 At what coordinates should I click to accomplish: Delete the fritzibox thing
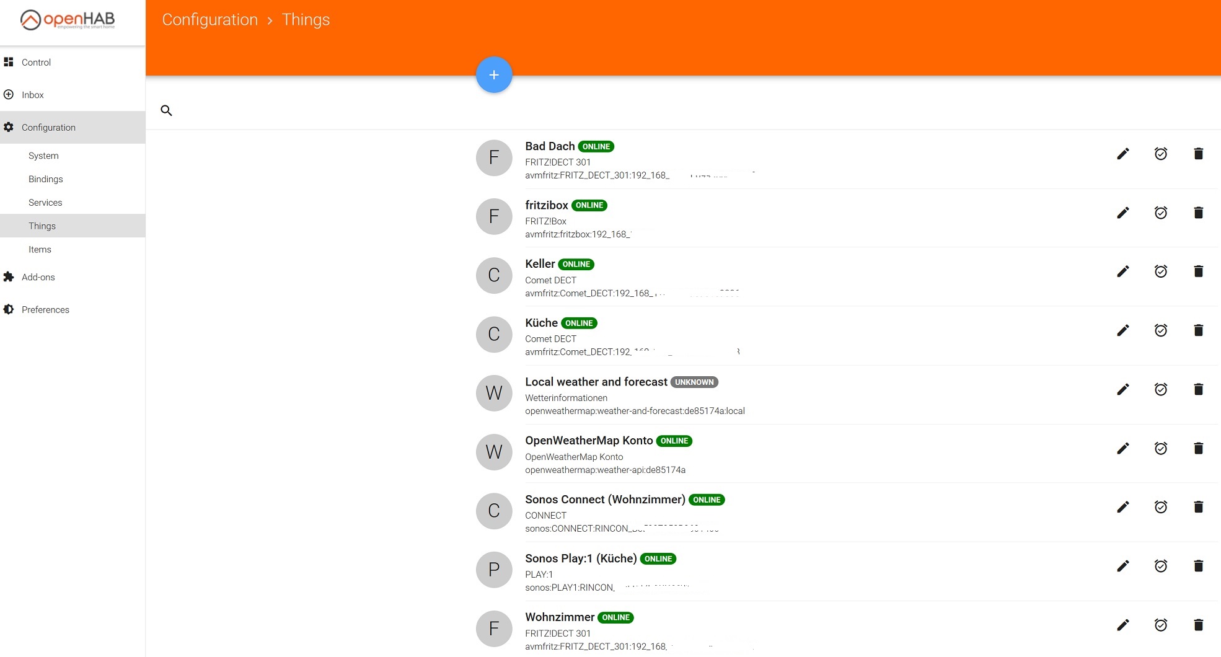pos(1199,213)
